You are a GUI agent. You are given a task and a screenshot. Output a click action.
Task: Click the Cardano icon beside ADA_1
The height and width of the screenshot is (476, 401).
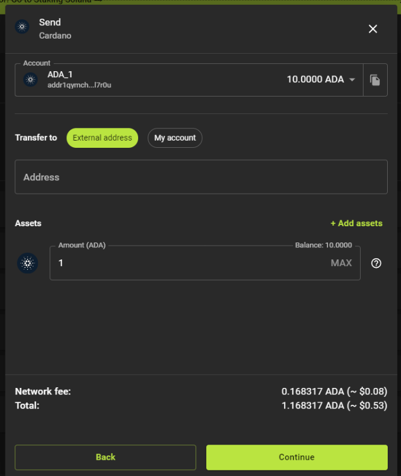[x=30, y=80]
